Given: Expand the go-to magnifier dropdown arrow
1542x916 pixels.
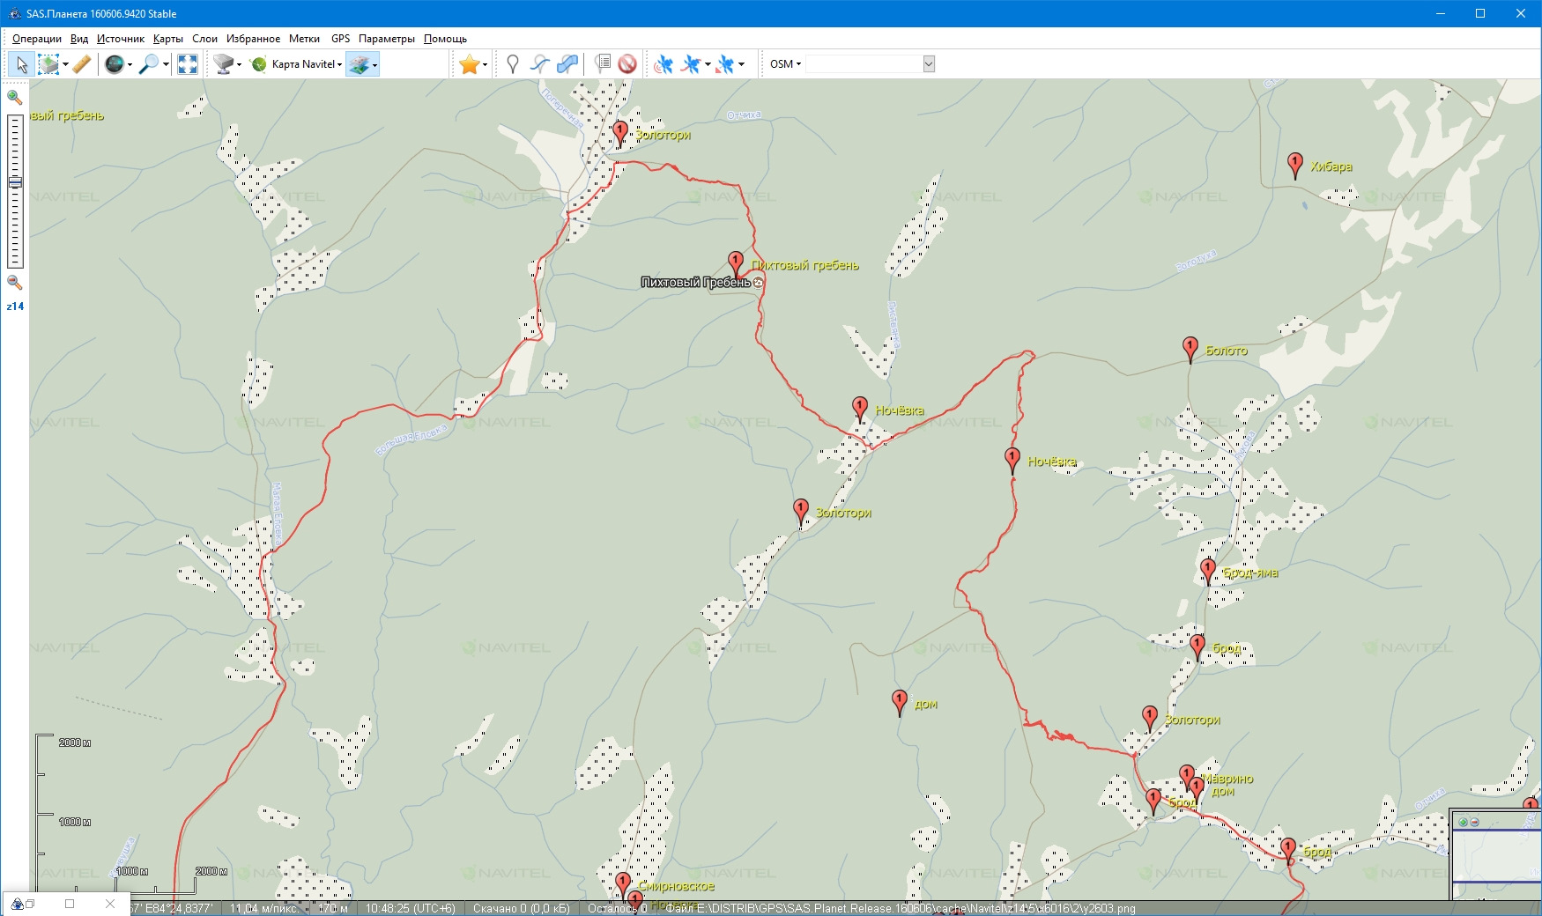Looking at the screenshot, I should point(166,64).
